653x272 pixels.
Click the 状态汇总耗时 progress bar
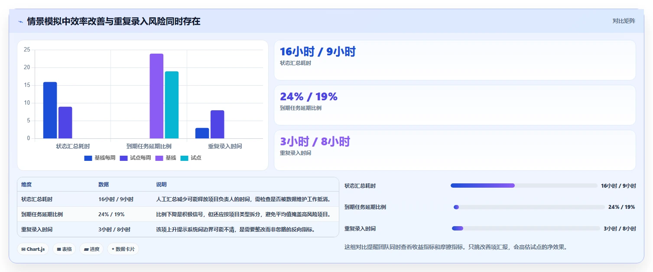(x=524, y=186)
